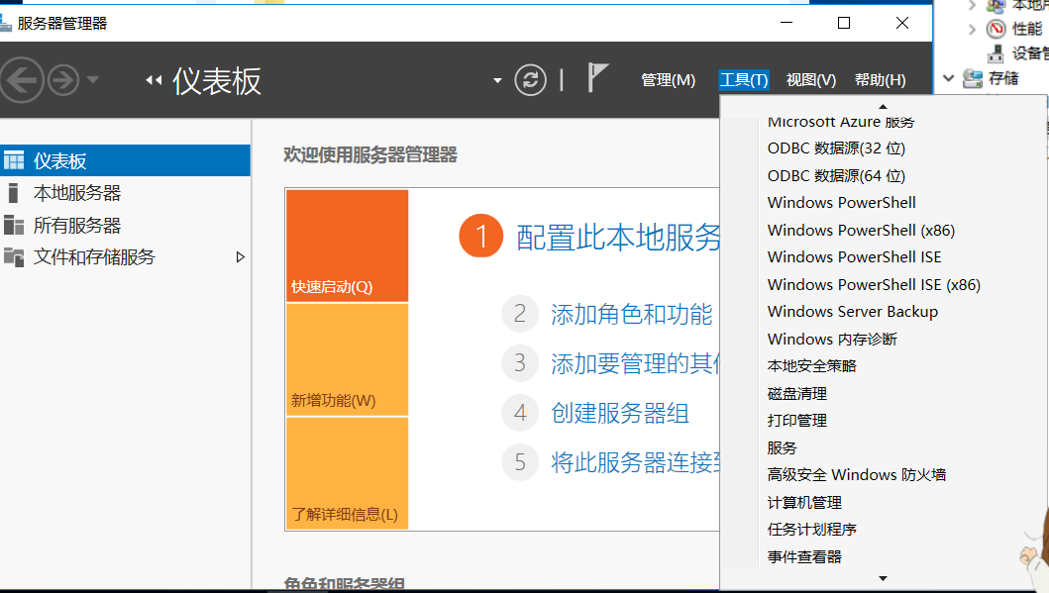This screenshot has height=593, width=1049.
Task: Click the 所有服务器 sidebar icon
Action: [x=14, y=226]
